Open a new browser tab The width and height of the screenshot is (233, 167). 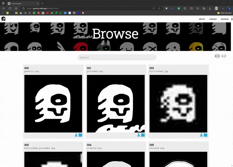coord(42,3)
